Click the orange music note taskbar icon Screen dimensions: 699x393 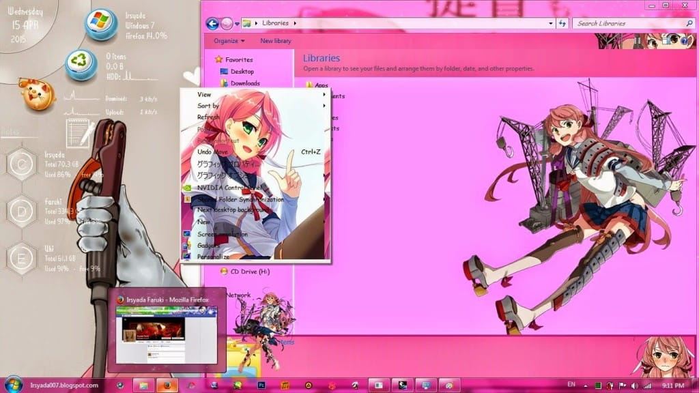285,385
